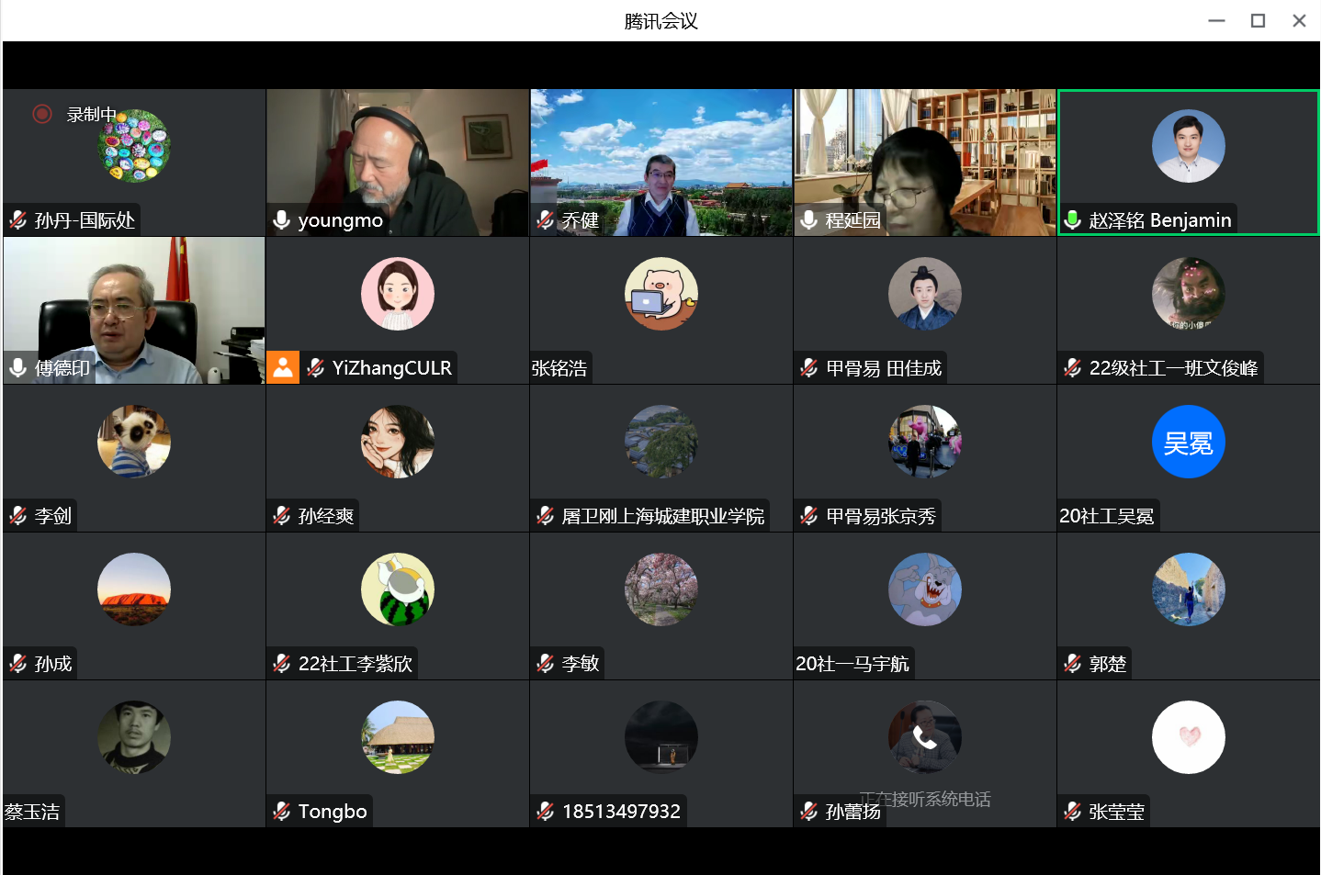Maximize the 腾讯会议 window
The width and height of the screenshot is (1321, 875).
pyautogui.click(x=1259, y=20)
